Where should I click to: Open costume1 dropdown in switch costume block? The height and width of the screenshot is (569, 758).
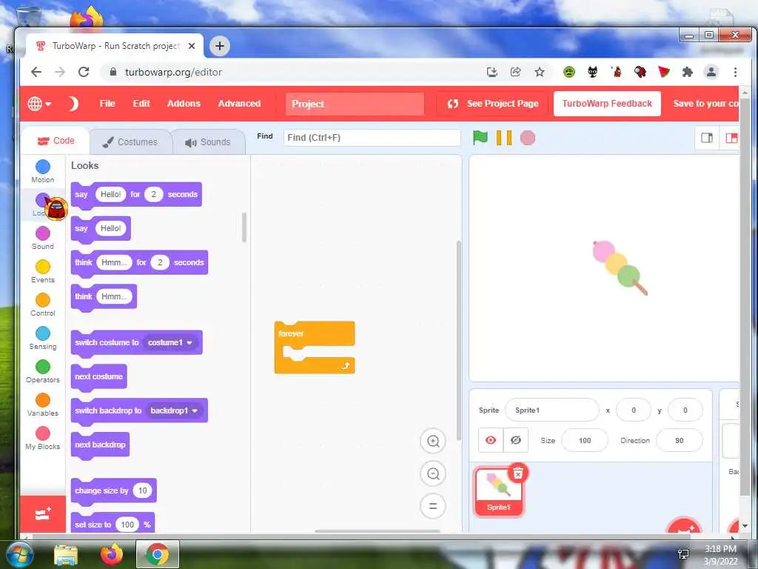pos(170,342)
